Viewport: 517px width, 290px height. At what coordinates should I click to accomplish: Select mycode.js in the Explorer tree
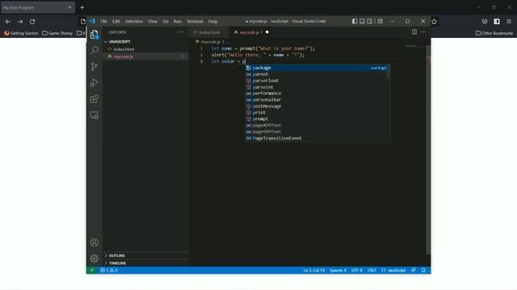[x=145, y=56]
